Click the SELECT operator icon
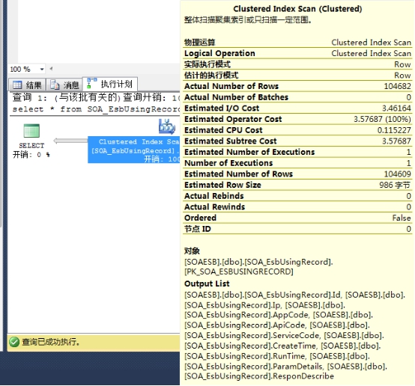Viewport: 415px width, 386px height. [x=31, y=131]
